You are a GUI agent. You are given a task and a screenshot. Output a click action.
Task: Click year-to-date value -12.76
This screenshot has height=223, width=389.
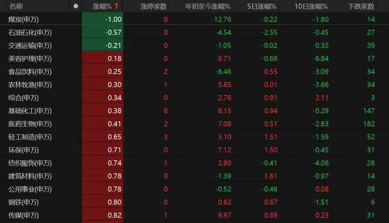(x=221, y=19)
